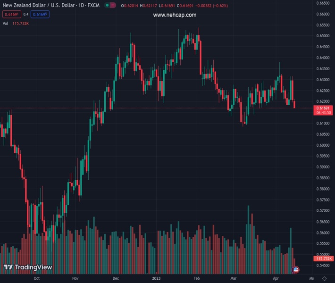Click the 0.65000 price axis label
Image resolution: width=335 pixels, height=283 pixels.
click(323, 36)
